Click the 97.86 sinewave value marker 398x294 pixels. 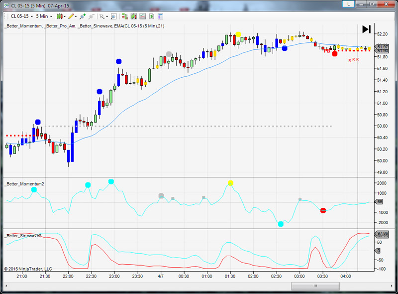click(x=382, y=234)
